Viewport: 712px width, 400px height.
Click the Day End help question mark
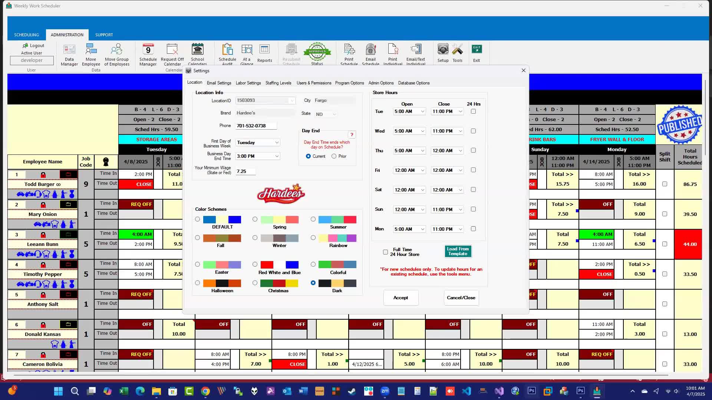[352, 135]
